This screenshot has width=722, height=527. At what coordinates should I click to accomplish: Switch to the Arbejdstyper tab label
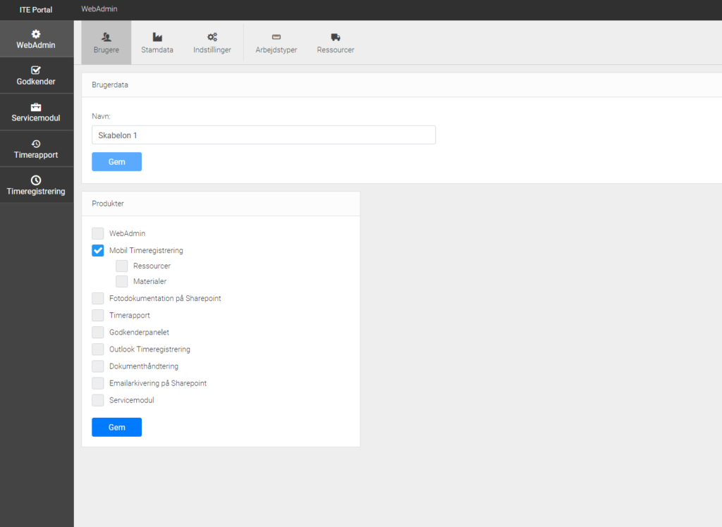(276, 50)
